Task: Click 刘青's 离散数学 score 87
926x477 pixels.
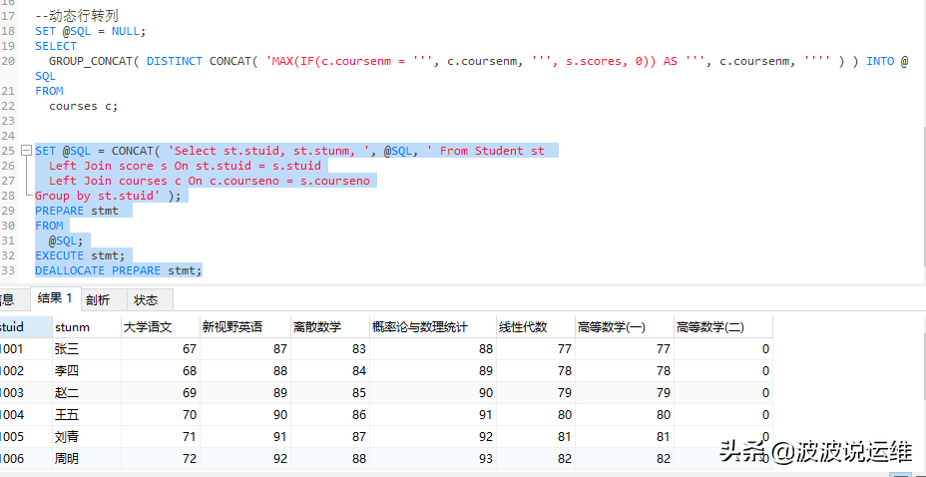Action: pyautogui.click(x=330, y=437)
